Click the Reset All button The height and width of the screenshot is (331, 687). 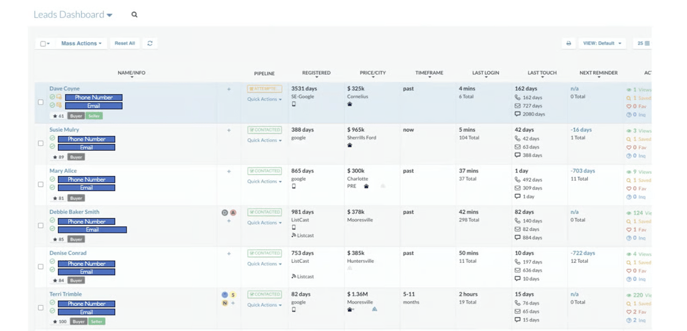click(125, 43)
